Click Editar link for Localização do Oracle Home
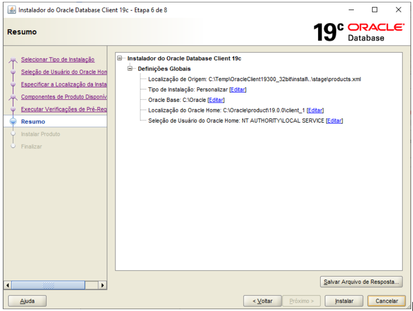Image resolution: width=413 pixels, height=311 pixels. 315,111
